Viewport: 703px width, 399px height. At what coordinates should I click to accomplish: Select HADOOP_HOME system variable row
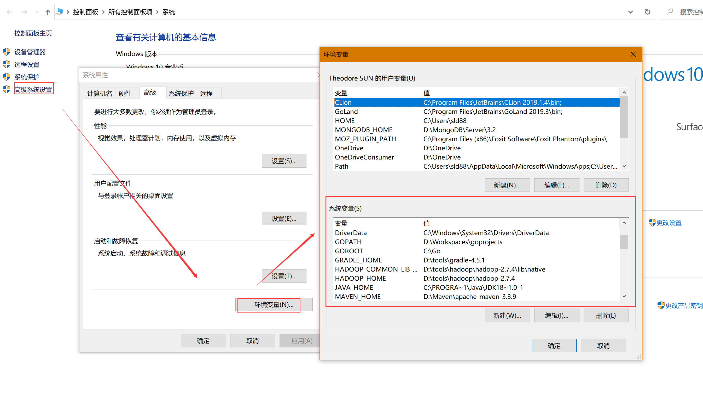(477, 278)
